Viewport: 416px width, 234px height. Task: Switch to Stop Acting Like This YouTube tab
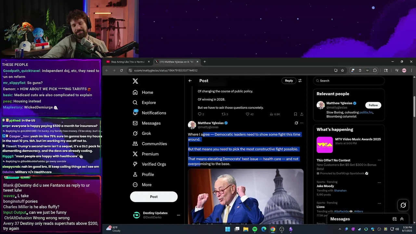click(128, 62)
